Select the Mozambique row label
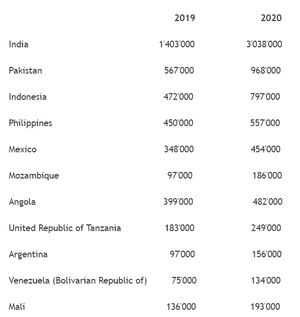This screenshot has height=317, width=300. (x=34, y=175)
